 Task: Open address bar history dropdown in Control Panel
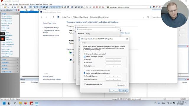(143, 17)
